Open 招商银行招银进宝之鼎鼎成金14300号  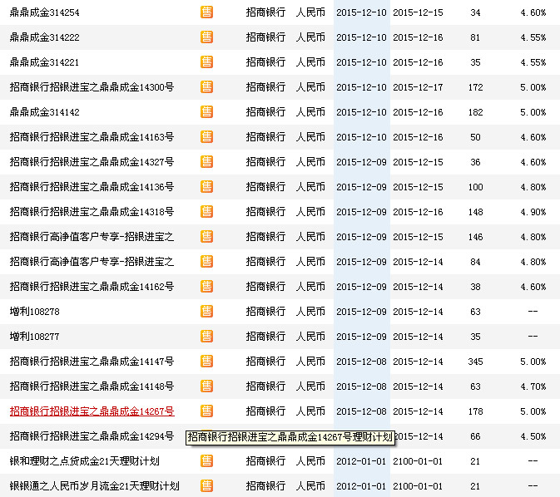click(x=92, y=87)
